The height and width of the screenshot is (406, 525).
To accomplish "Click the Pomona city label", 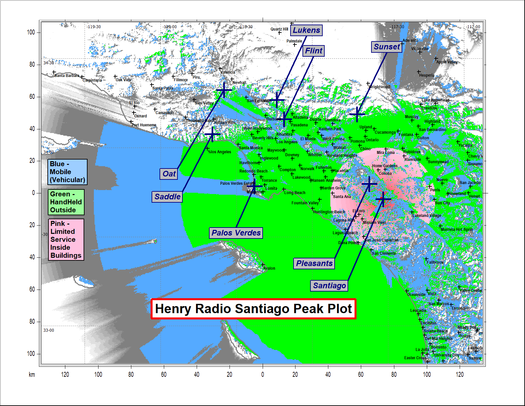I will [358, 141].
